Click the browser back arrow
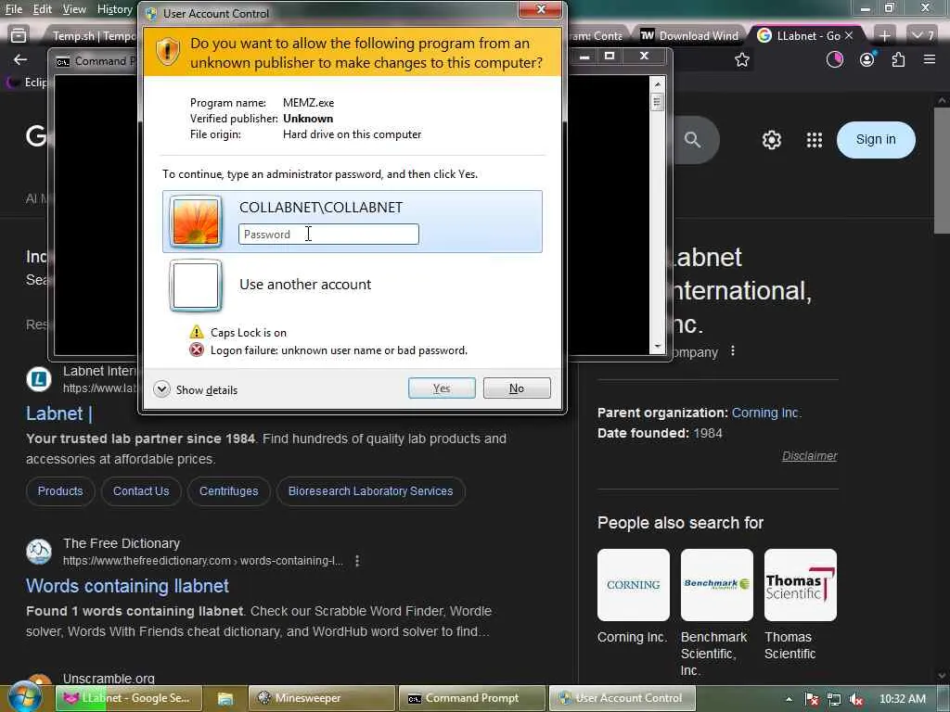 coord(20,59)
